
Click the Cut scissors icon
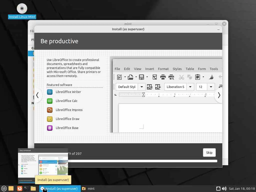point(181,77)
